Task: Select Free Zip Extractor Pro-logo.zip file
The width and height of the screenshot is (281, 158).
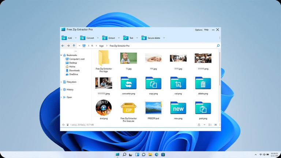Action: pyautogui.click(x=128, y=108)
